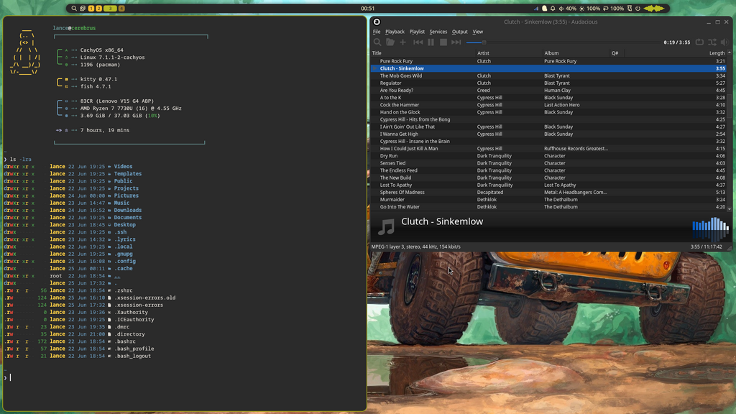Click the music note album art placeholder

tap(386, 226)
